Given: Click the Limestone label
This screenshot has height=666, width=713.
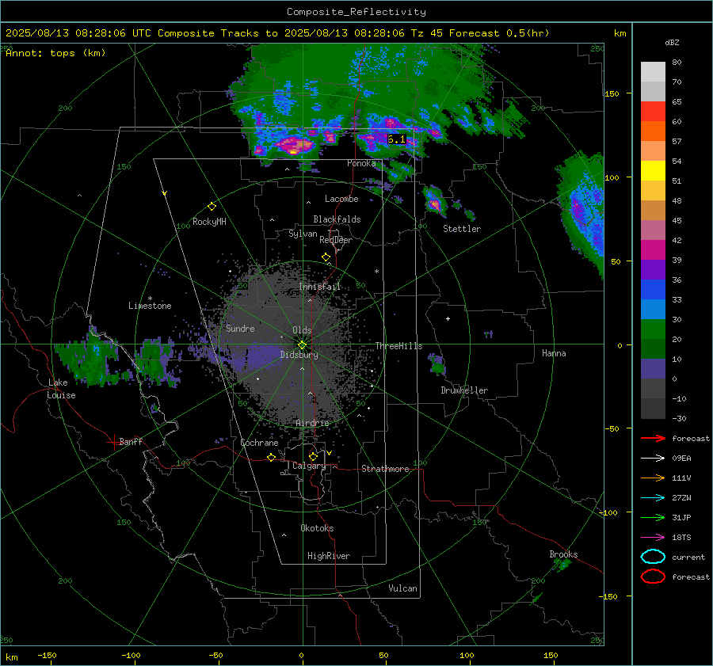Looking at the screenshot, I should [x=150, y=306].
